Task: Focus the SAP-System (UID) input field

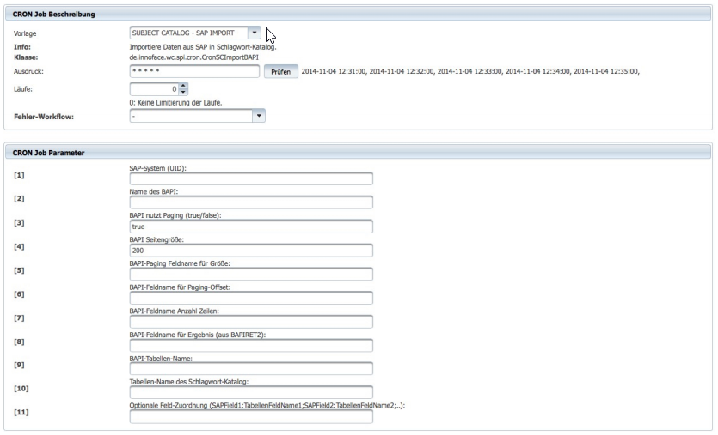Action: 251,179
